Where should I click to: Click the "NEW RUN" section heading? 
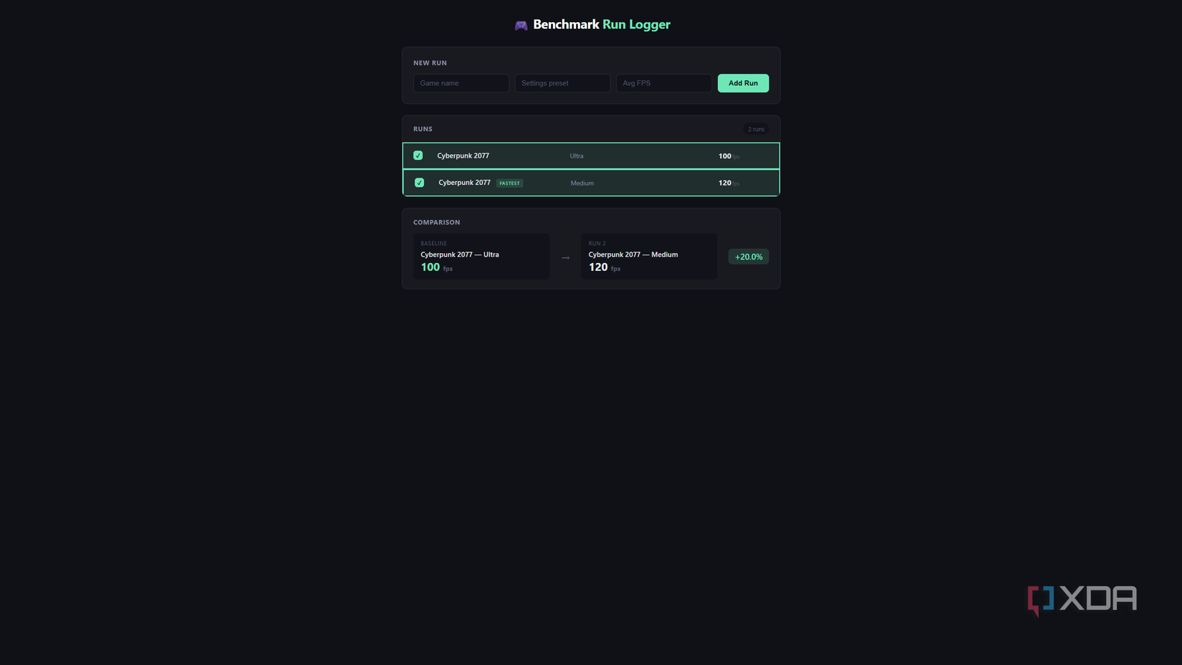430,63
